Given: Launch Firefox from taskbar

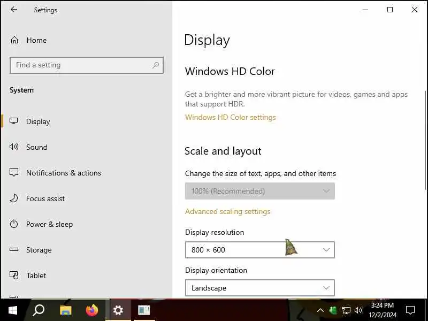Looking at the screenshot, I should [x=91, y=310].
